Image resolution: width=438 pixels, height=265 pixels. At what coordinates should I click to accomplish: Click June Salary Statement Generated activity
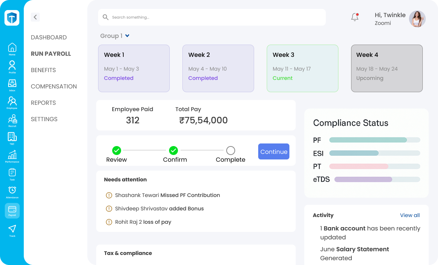pyautogui.click(x=354, y=253)
